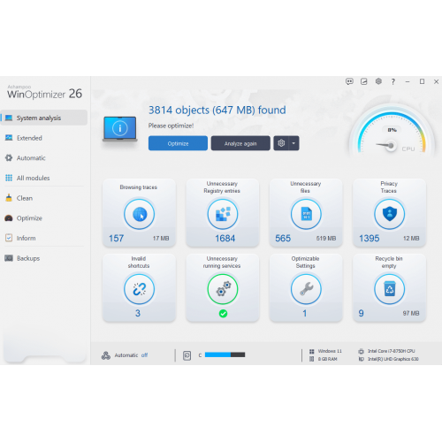Click the blue Optimize button

pos(178,143)
